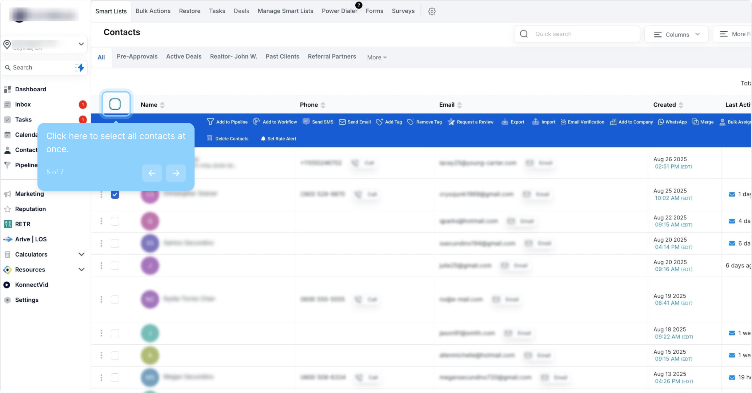Click the Add Tag icon
The image size is (752, 393).
[x=379, y=122]
